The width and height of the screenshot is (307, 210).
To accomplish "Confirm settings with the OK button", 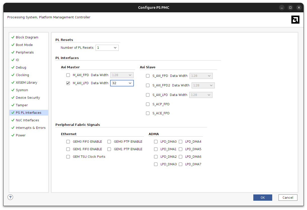I will (263, 197).
